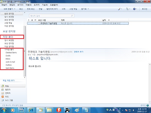The image size is (151, 113).
Task: Open the 파일(F) menu
Action: click(x=4, y=5)
